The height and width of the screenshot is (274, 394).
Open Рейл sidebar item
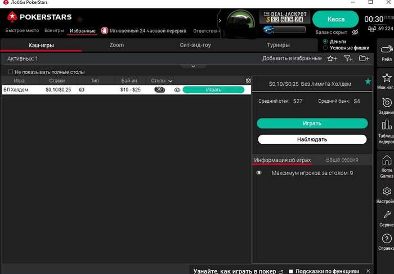tap(387, 53)
